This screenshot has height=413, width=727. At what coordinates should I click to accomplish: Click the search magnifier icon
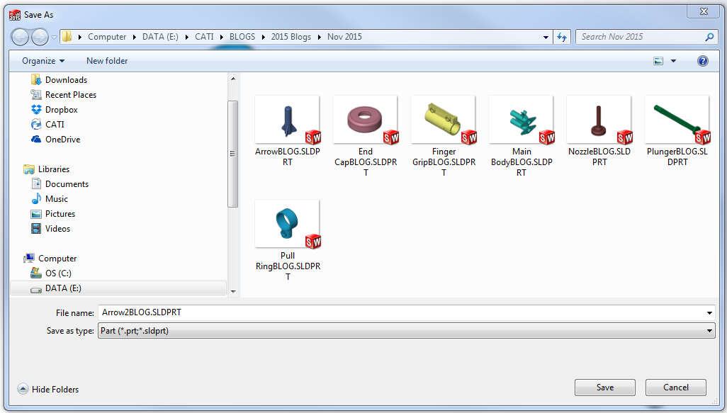[x=709, y=37]
